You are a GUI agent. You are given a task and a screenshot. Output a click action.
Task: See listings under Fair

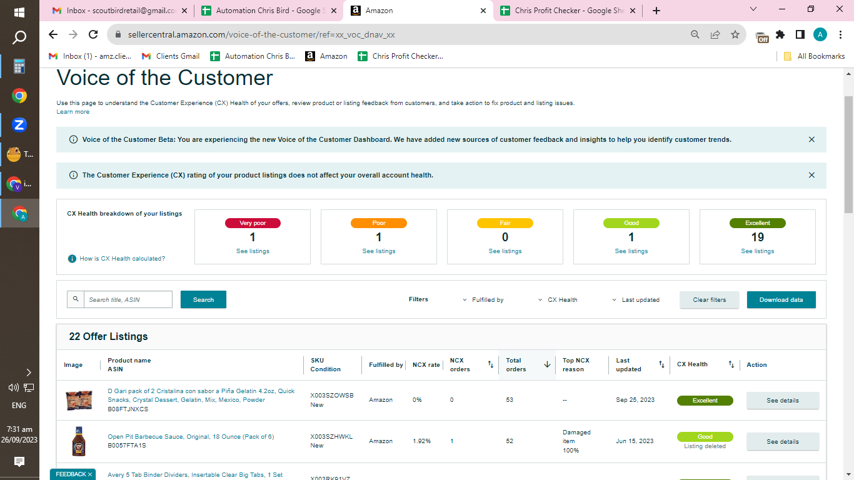[505, 251]
